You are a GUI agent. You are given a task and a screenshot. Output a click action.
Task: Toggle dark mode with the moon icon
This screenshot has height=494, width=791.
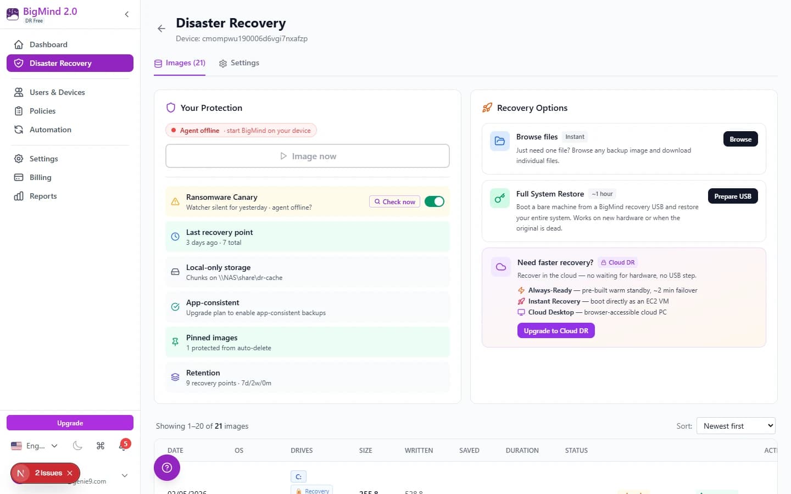(x=77, y=446)
